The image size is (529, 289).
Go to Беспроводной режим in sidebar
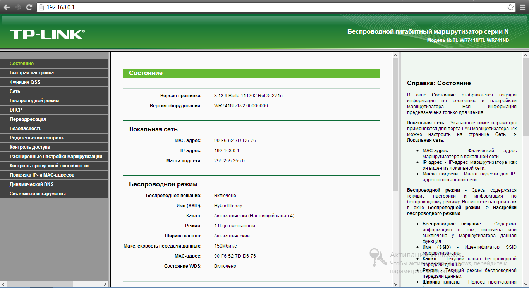(x=54, y=101)
